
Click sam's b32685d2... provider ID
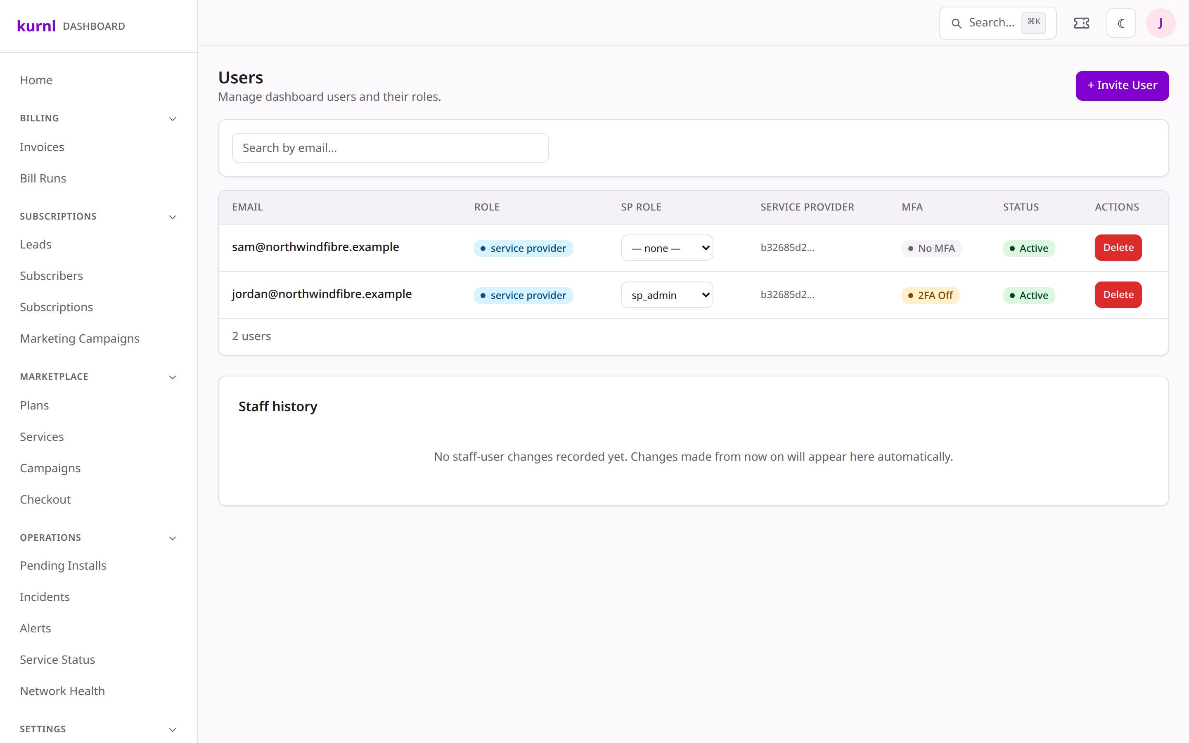(787, 248)
